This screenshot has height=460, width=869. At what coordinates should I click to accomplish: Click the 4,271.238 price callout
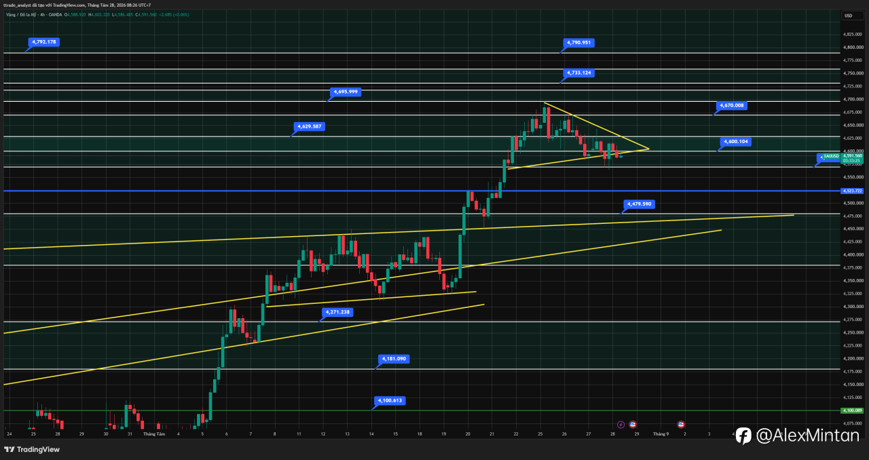[x=338, y=312]
